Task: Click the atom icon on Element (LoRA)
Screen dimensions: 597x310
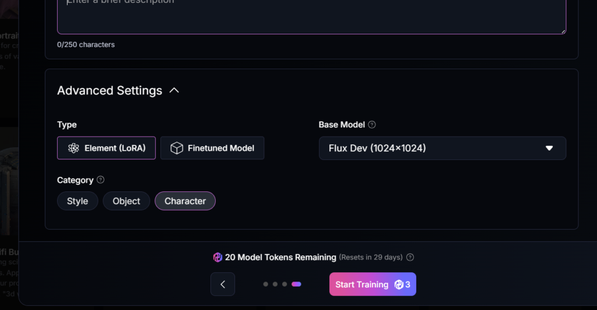Action: pos(73,148)
